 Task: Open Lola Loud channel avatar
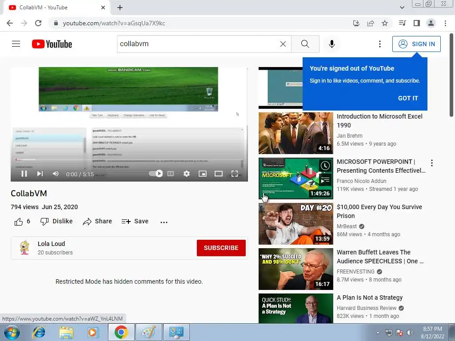coord(25,247)
